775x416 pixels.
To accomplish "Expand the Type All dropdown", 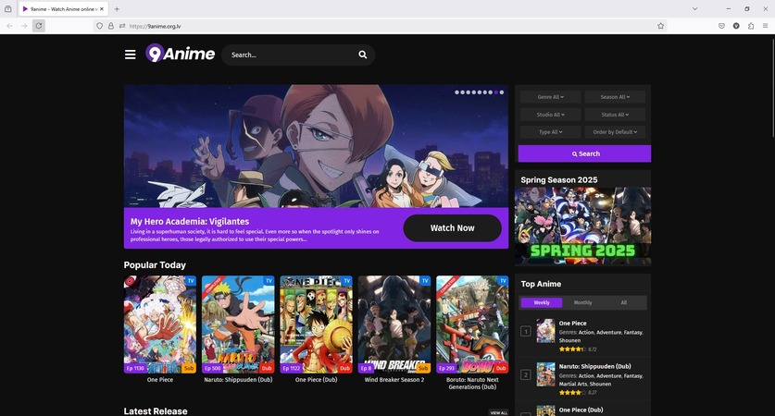I will tap(550, 132).
